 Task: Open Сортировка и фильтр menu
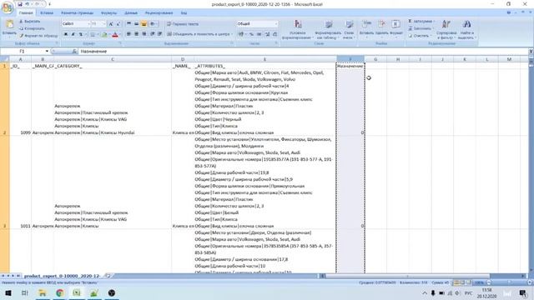[x=446, y=30]
